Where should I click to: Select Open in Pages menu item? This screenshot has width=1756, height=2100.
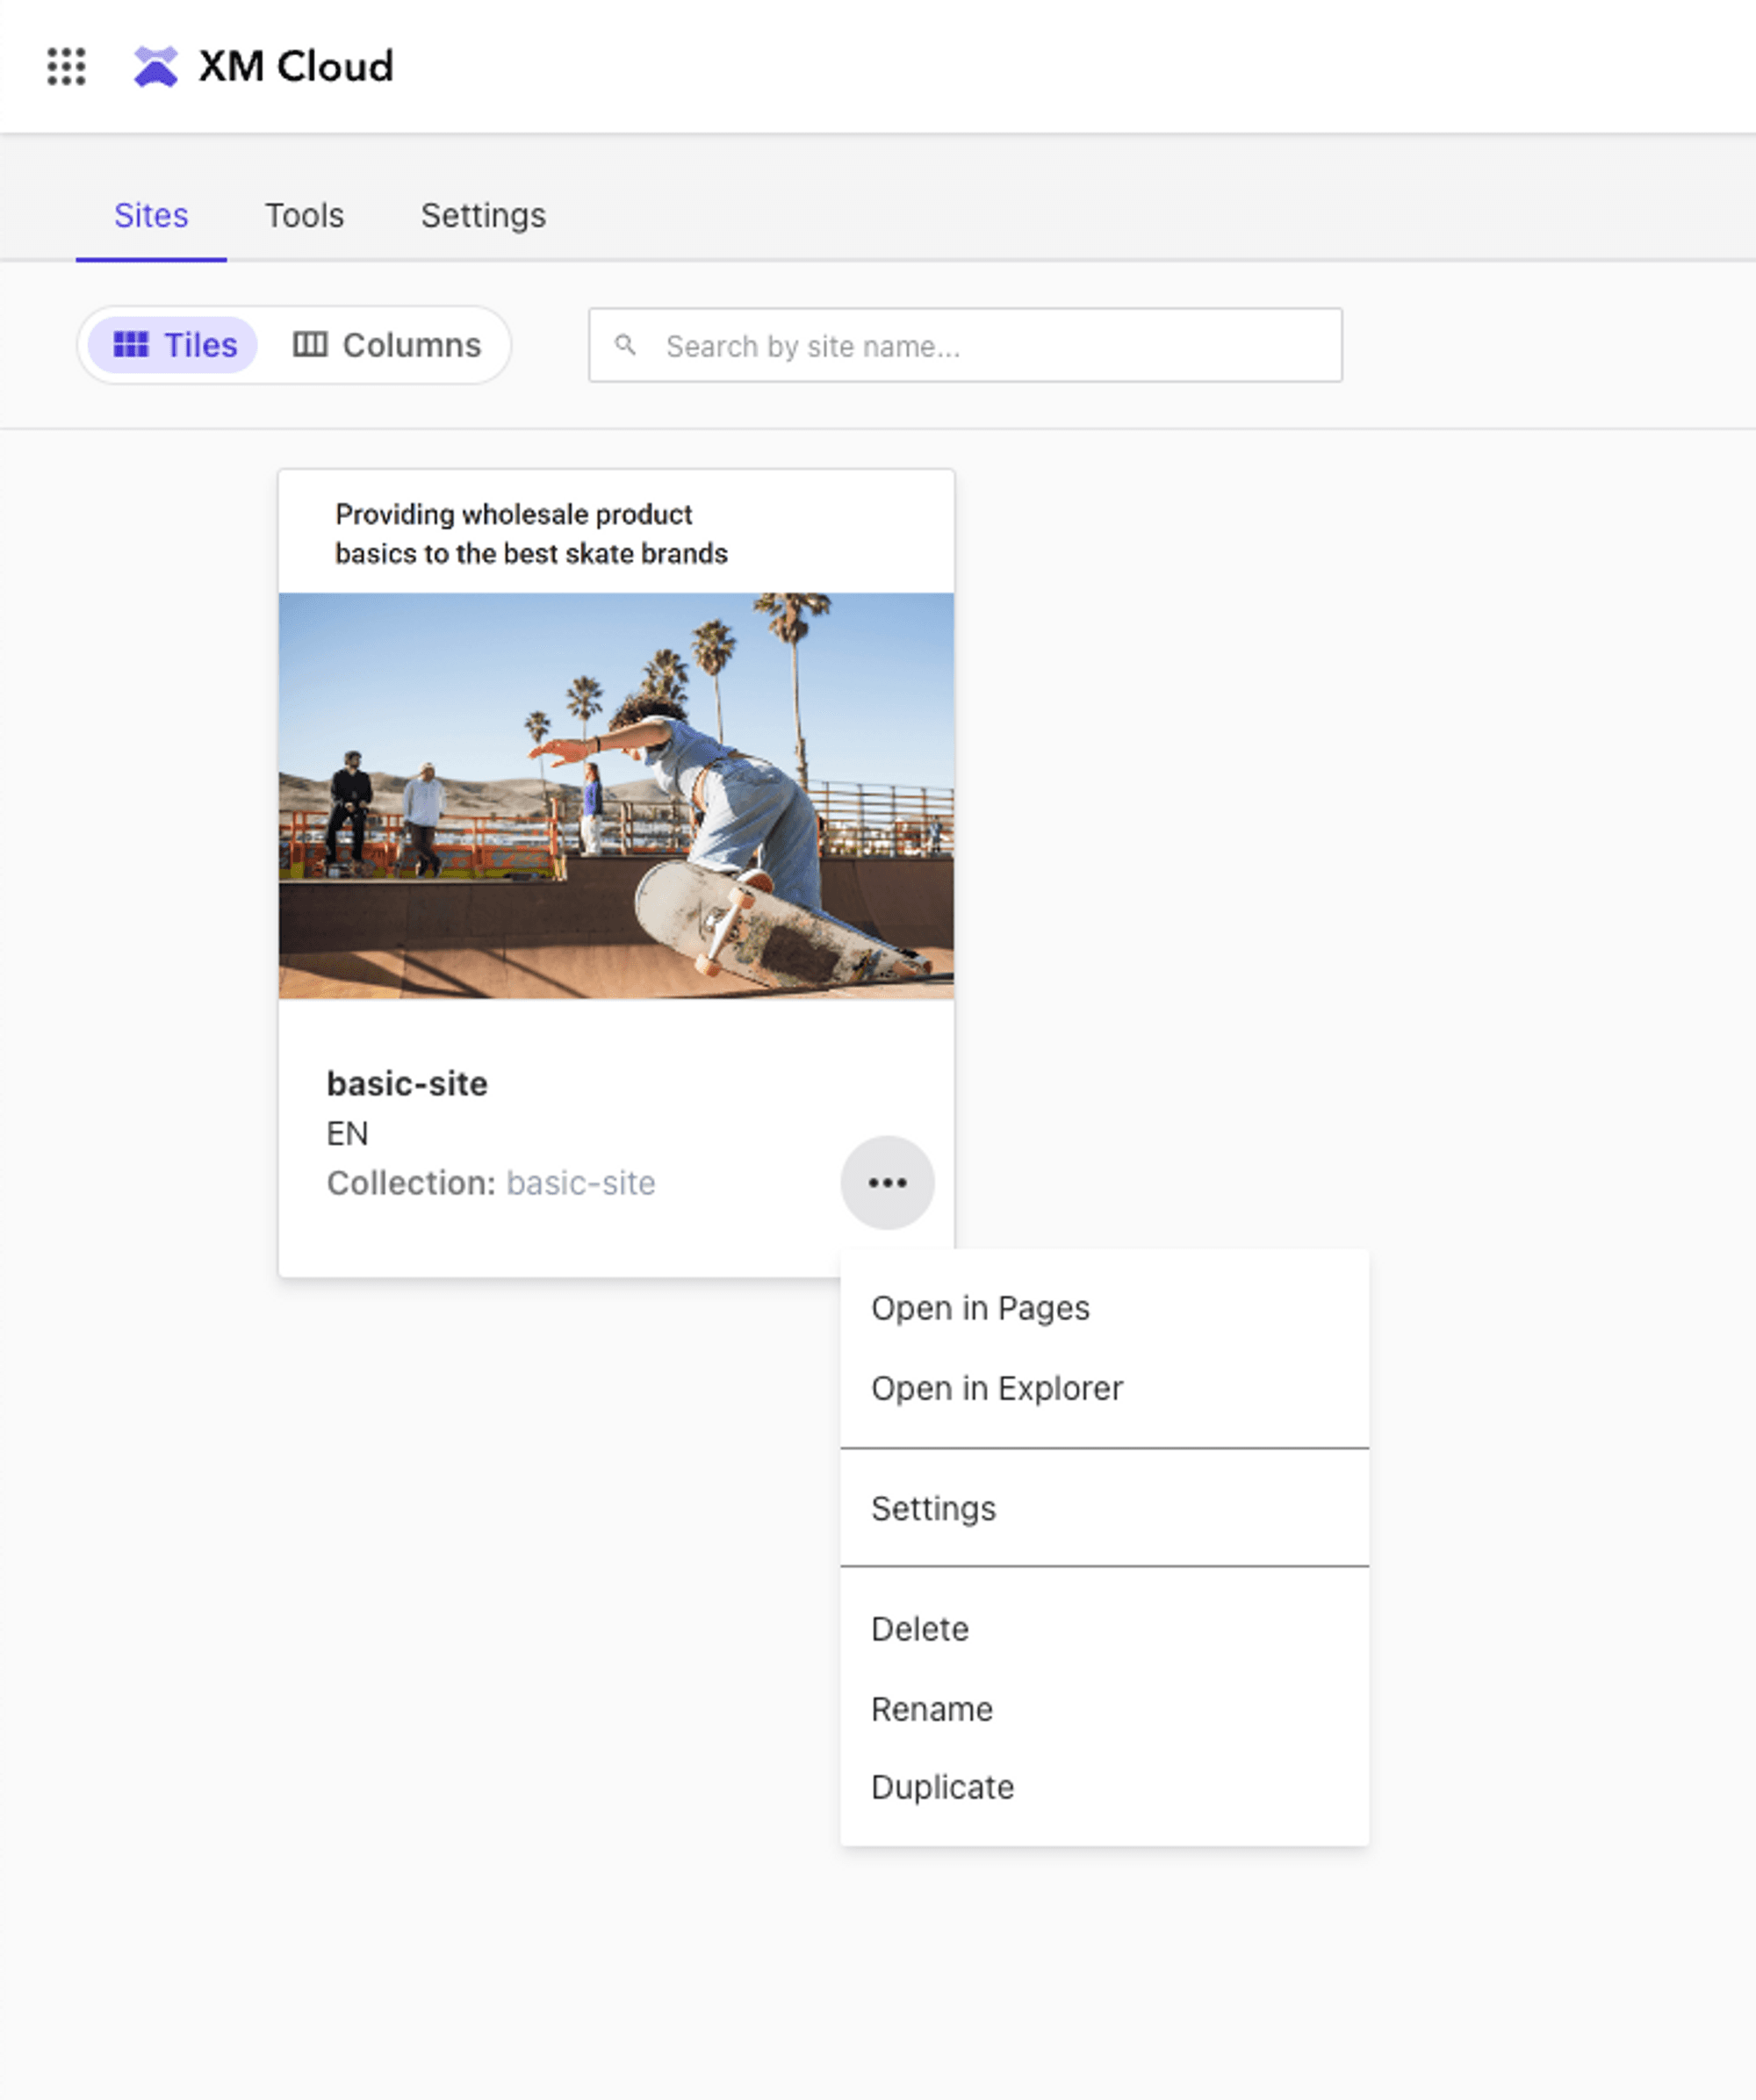tap(980, 1308)
